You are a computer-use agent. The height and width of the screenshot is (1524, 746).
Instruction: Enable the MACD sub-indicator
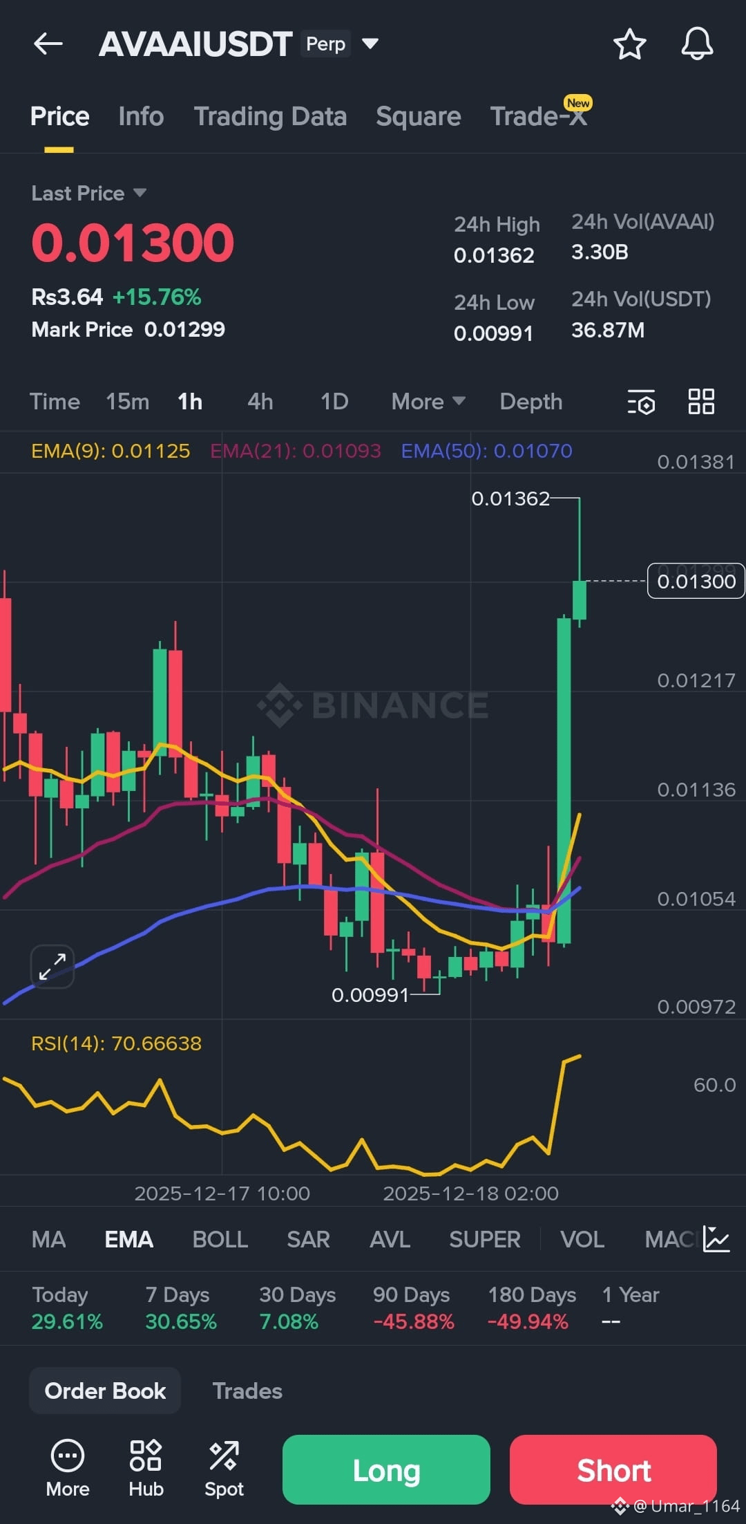(x=671, y=1239)
